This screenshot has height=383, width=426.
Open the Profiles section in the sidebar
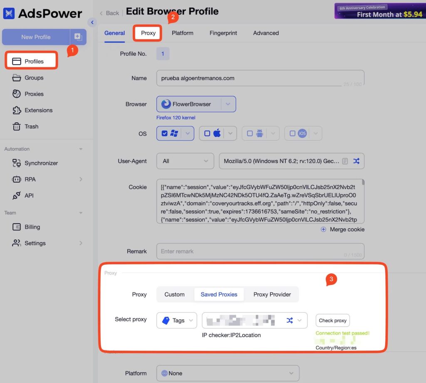pos(31,61)
